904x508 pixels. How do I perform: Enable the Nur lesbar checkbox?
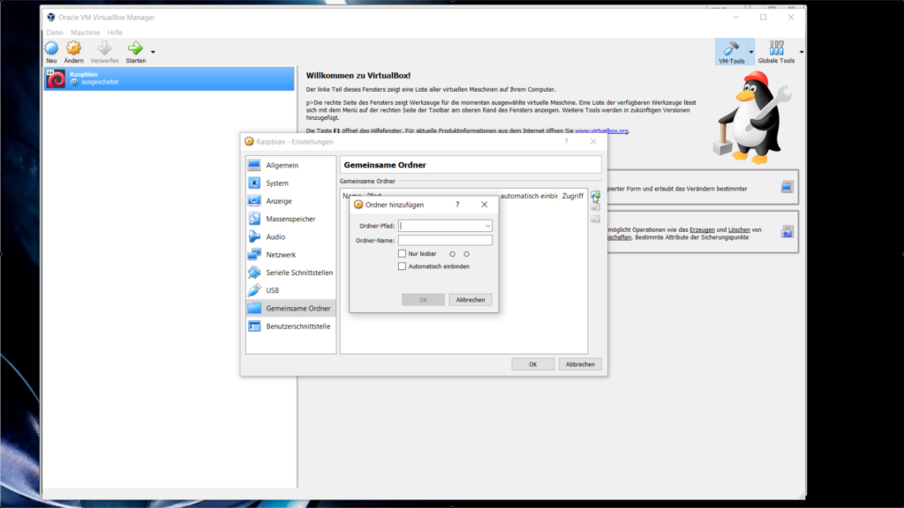[403, 253]
